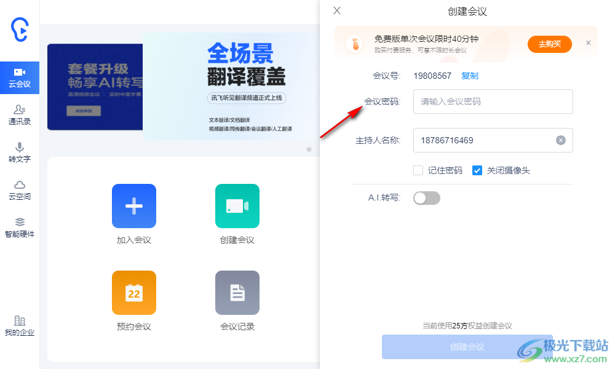Open the 我的企业 section
This screenshot has width=615, height=369.
(x=20, y=326)
